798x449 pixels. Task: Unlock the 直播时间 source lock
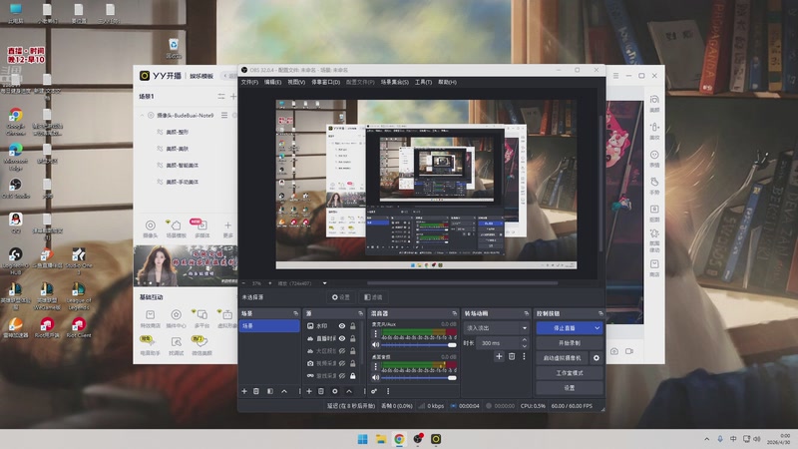point(353,338)
